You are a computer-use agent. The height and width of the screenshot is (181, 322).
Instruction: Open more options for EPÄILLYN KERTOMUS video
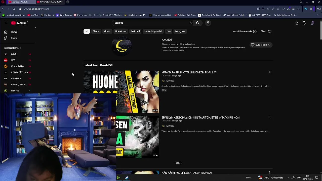[x=269, y=117]
